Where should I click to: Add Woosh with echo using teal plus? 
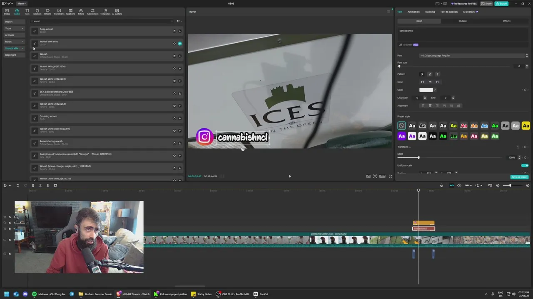[x=180, y=44]
